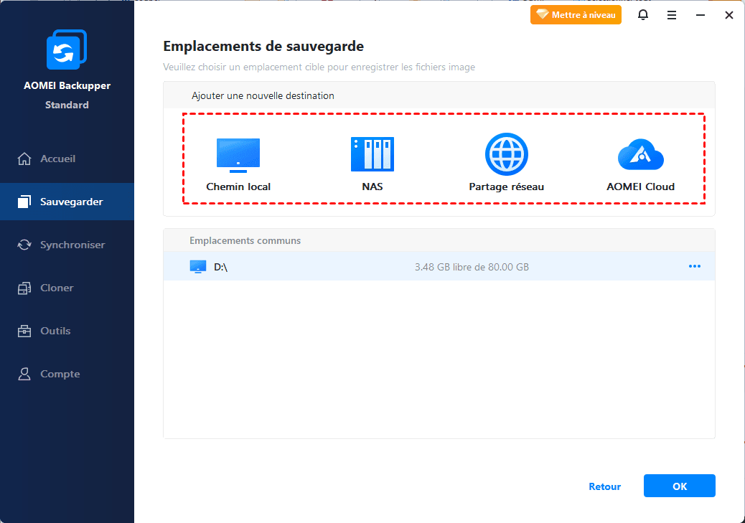Click the Sauvegarder sidebar icon
Image resolution: width=745 pixels, height=523 pixels.
(x=24, y=202)
